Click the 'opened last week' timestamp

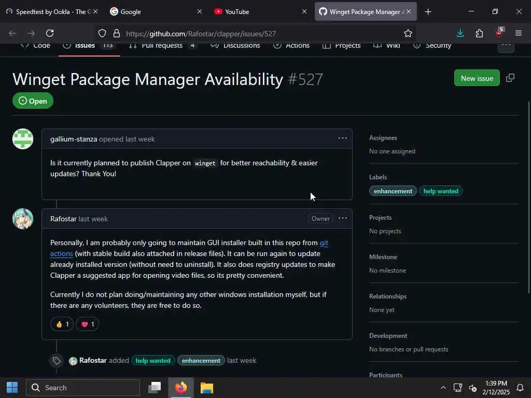pyautogui.click(x=127, y=139)
